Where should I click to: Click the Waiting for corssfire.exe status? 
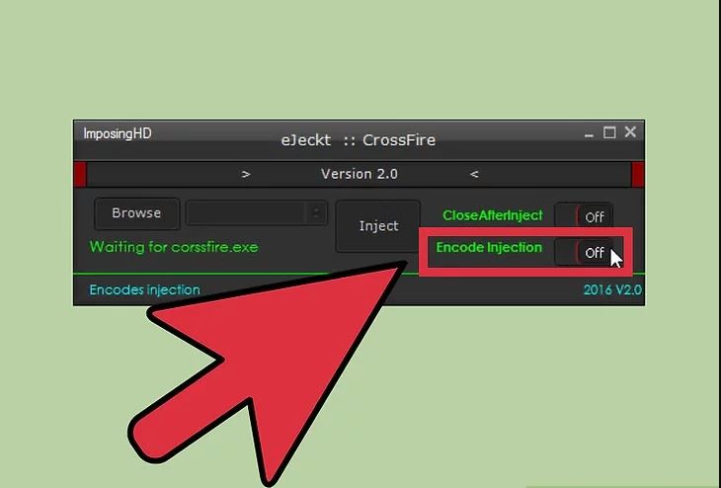(x=174, y=247)
